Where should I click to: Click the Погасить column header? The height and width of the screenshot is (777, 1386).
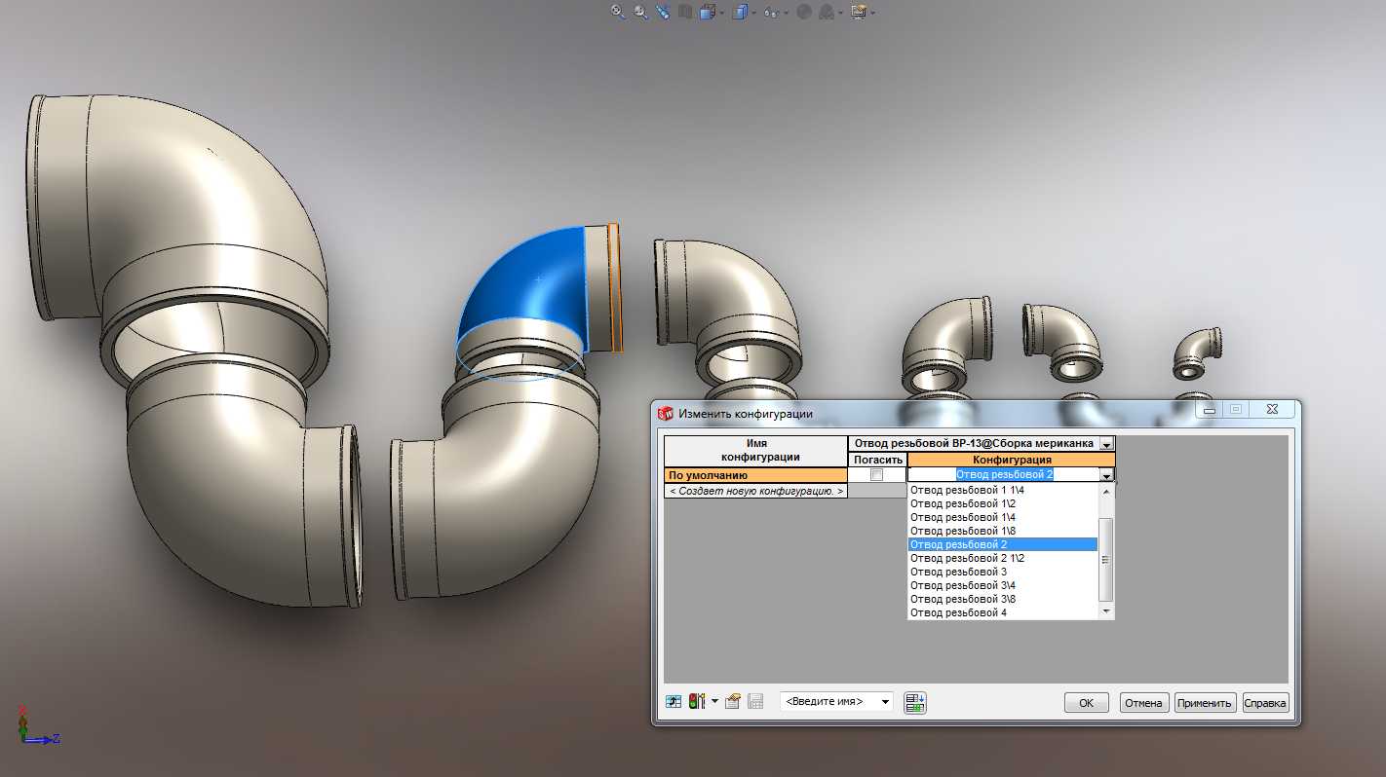tap(877, 460)
